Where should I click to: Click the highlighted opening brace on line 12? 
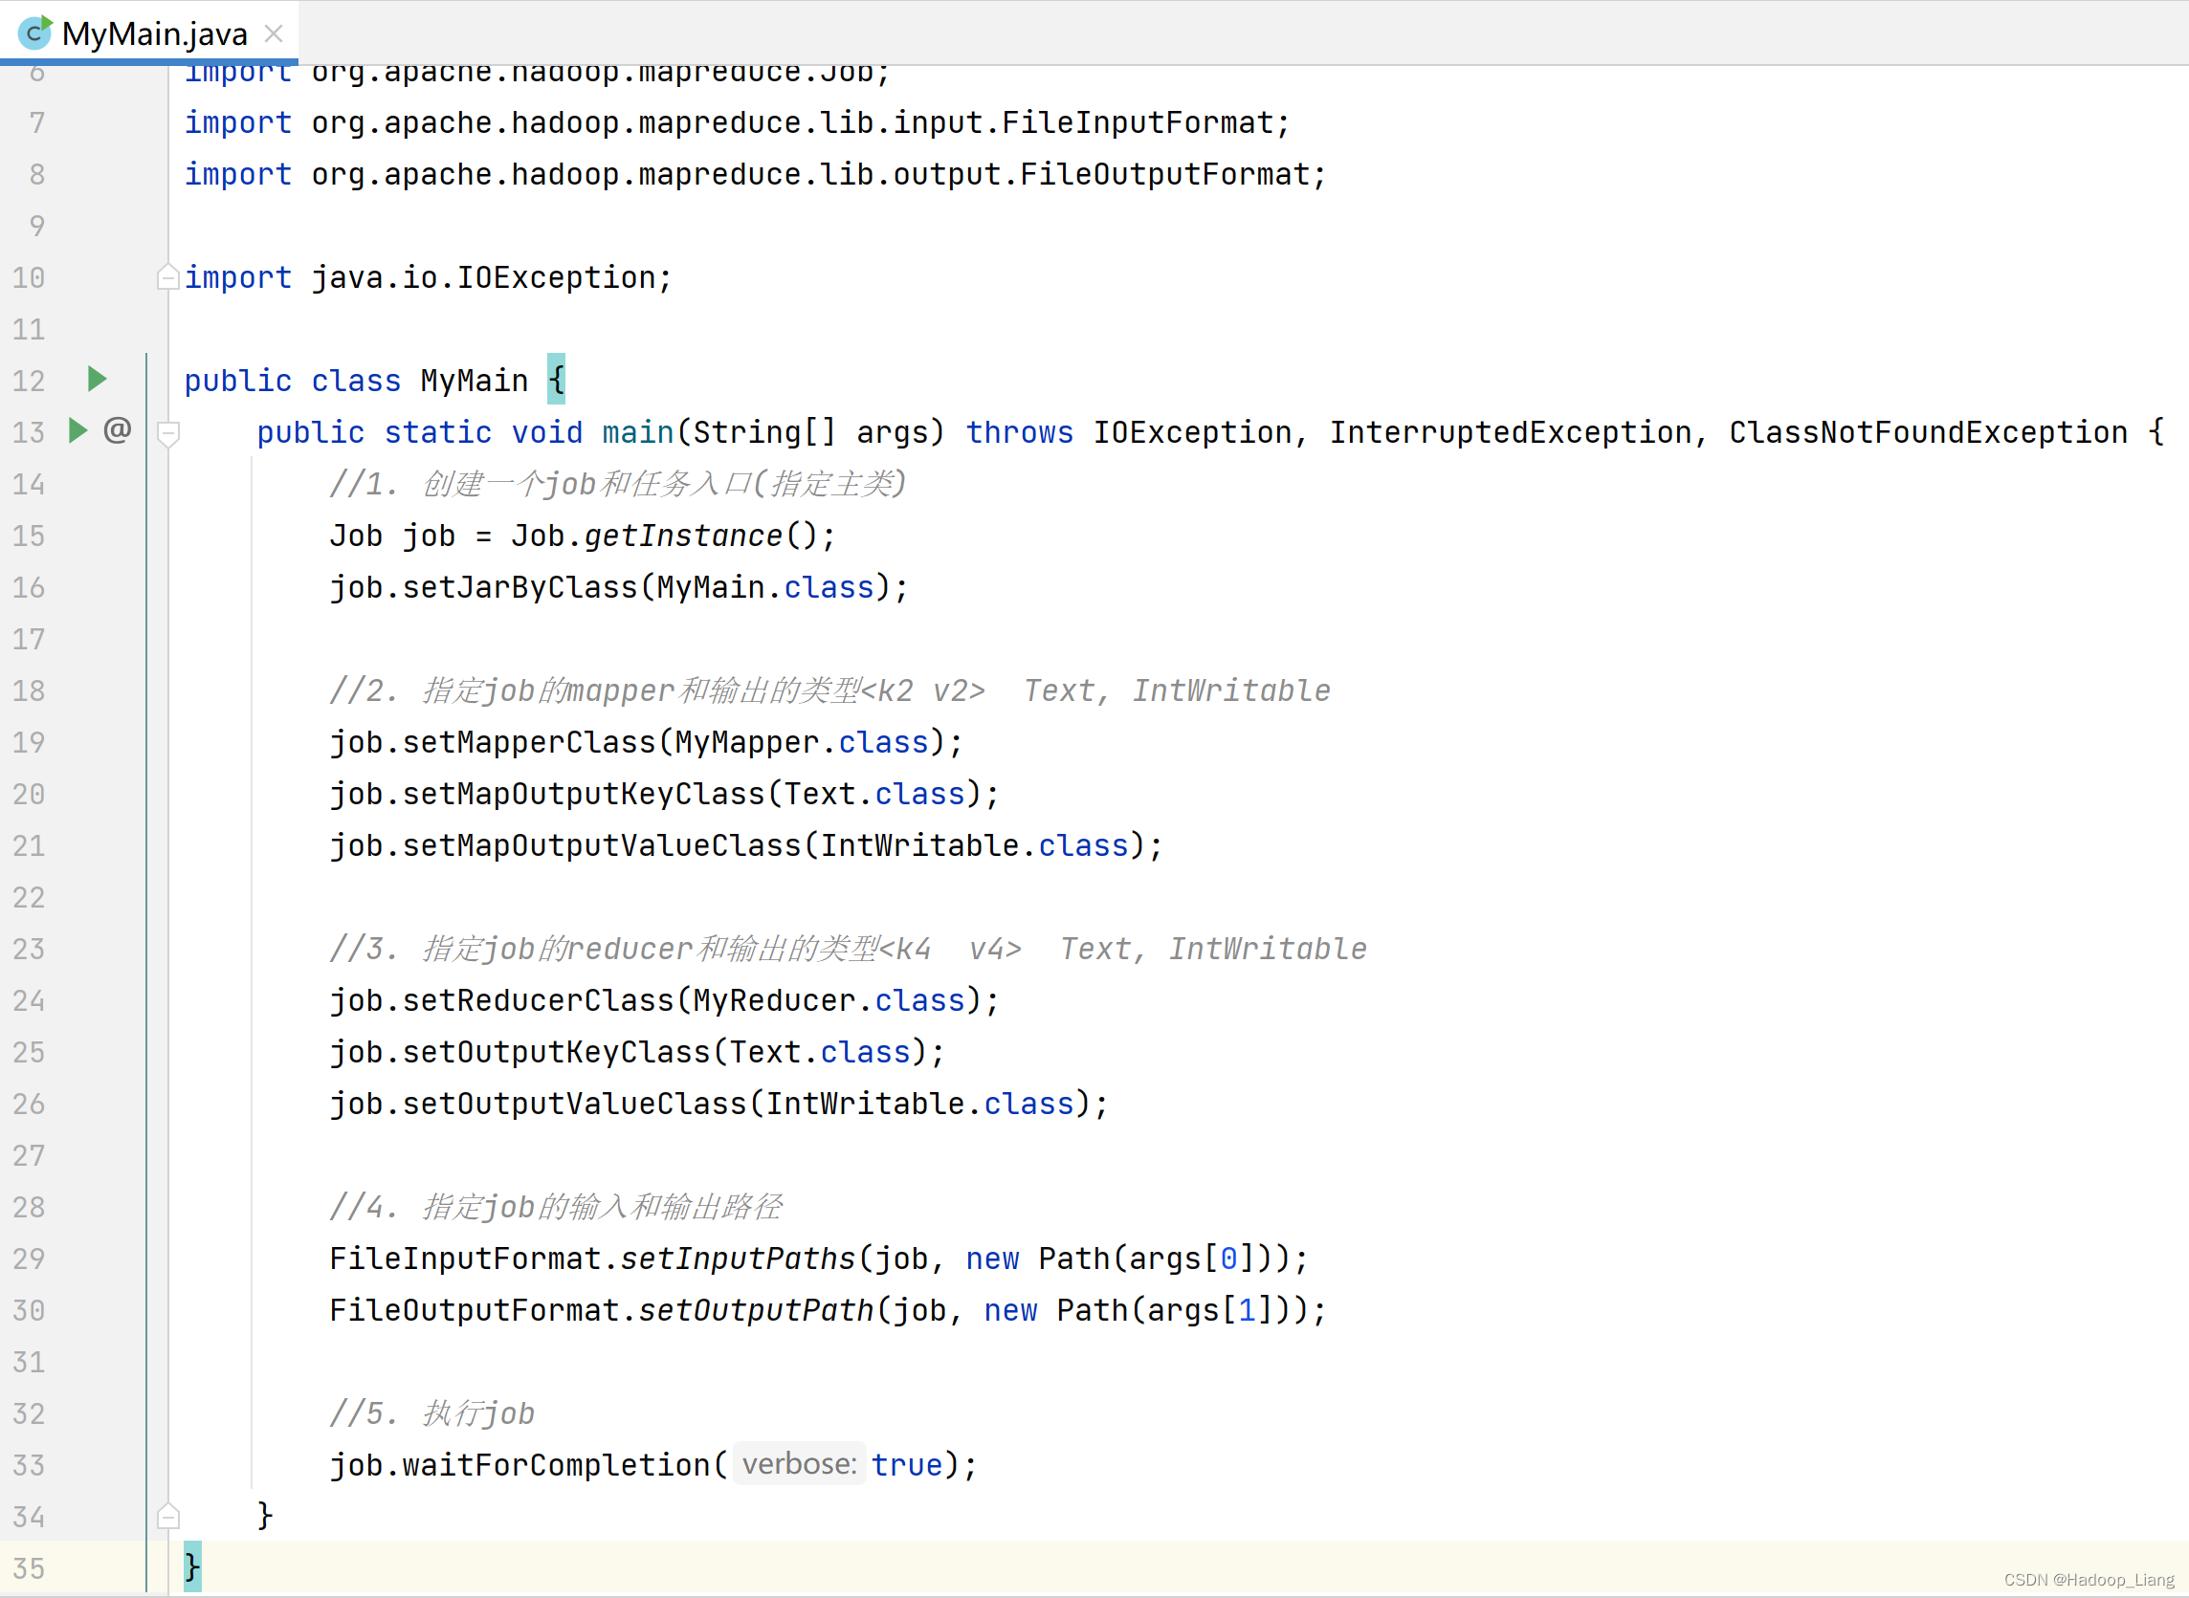[x=557, y=378]
